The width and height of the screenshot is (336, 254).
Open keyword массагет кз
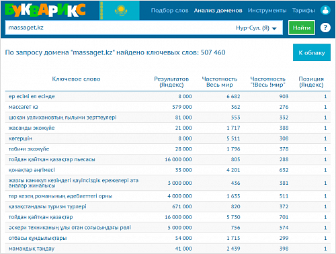point(24,107)
